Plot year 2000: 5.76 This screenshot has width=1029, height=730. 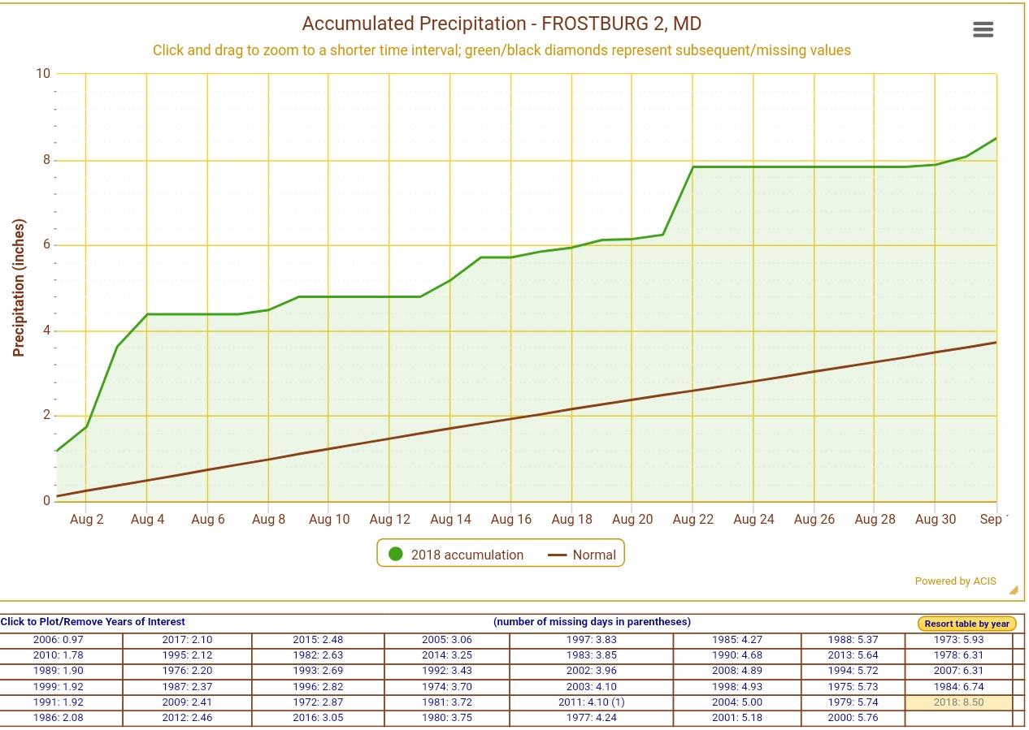853,718
